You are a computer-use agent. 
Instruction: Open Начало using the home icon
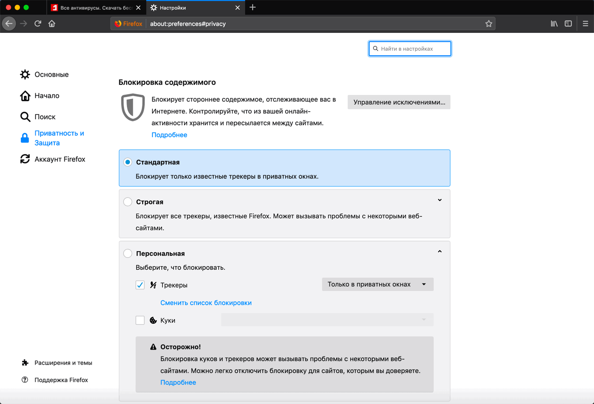pyautogui.click(x=25, y=95)
